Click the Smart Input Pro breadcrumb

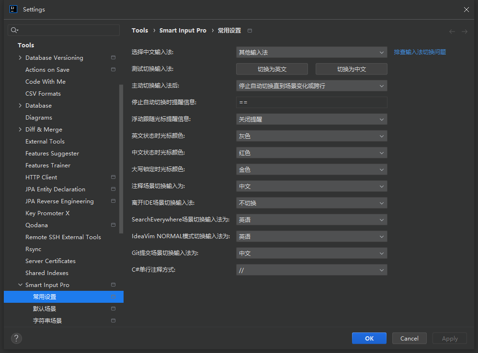[x=183, y=31]
